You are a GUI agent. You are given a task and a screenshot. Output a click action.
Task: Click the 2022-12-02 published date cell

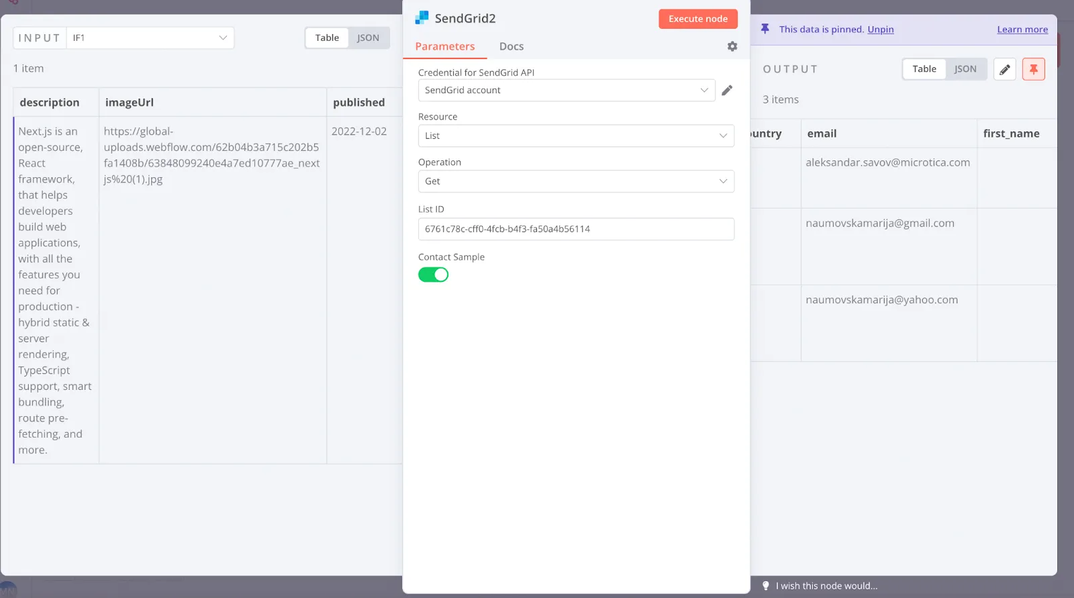tap(364, 290)
